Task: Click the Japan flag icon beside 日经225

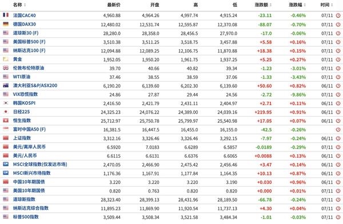Action: [6, 111]
